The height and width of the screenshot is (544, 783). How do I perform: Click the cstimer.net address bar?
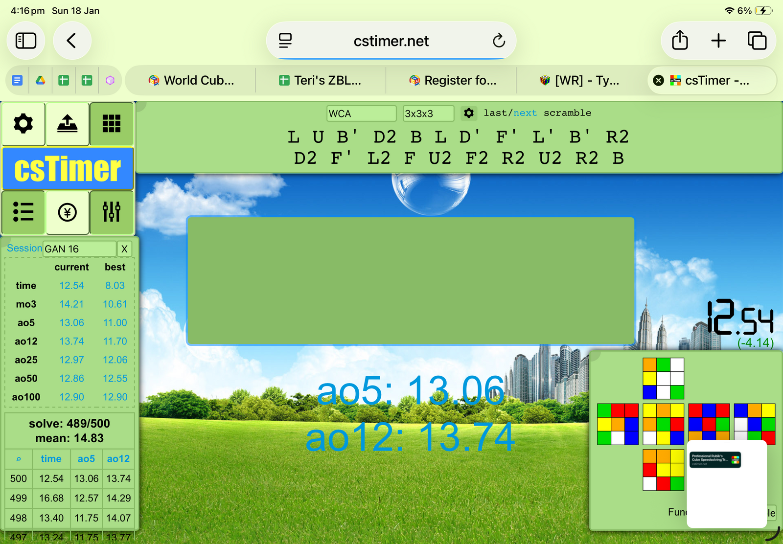391,41
